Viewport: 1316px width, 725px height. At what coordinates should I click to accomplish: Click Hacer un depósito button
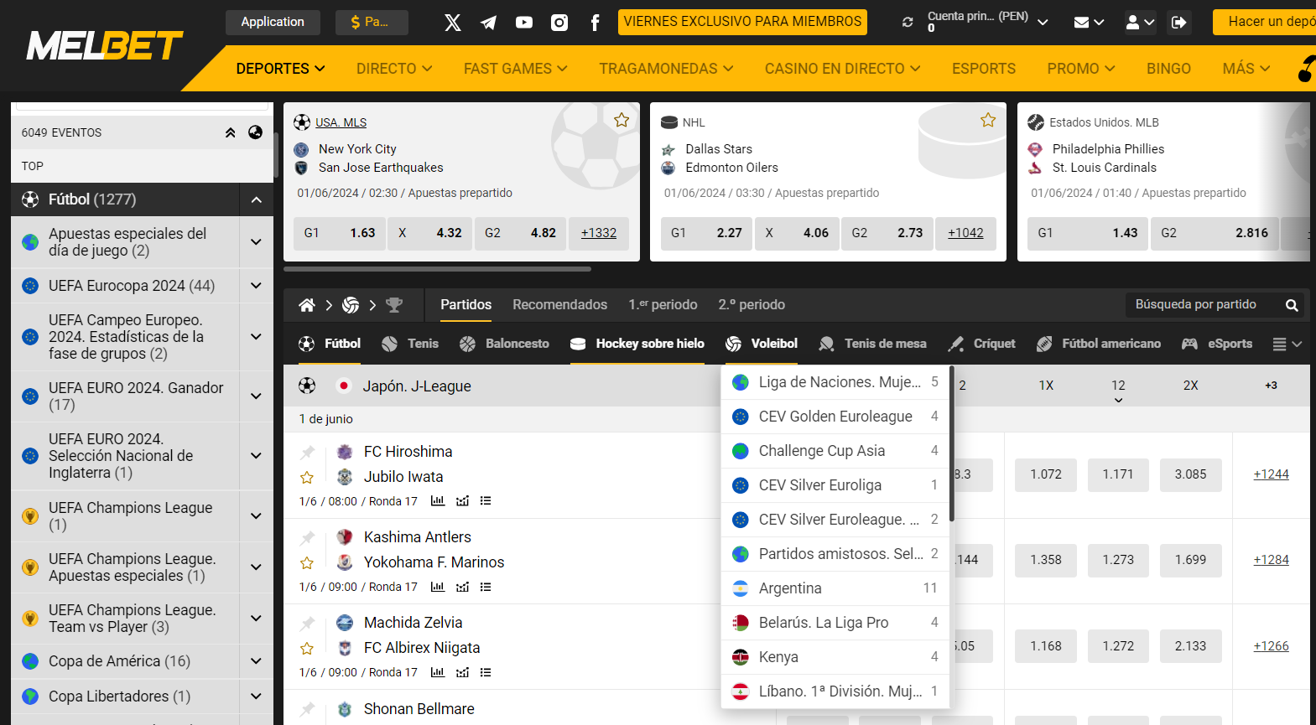point(1265,22)
